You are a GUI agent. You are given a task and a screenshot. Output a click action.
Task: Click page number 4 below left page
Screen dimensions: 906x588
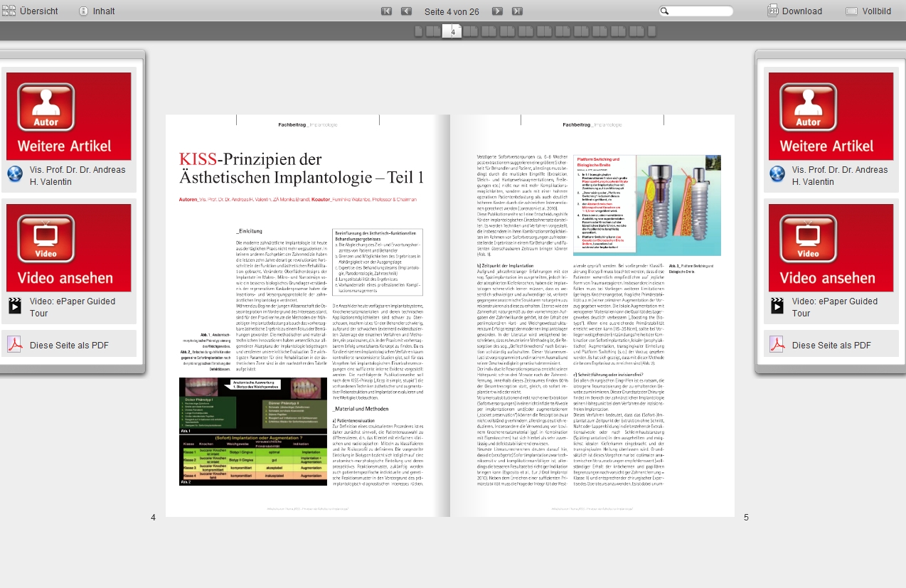tap(153, 518)
